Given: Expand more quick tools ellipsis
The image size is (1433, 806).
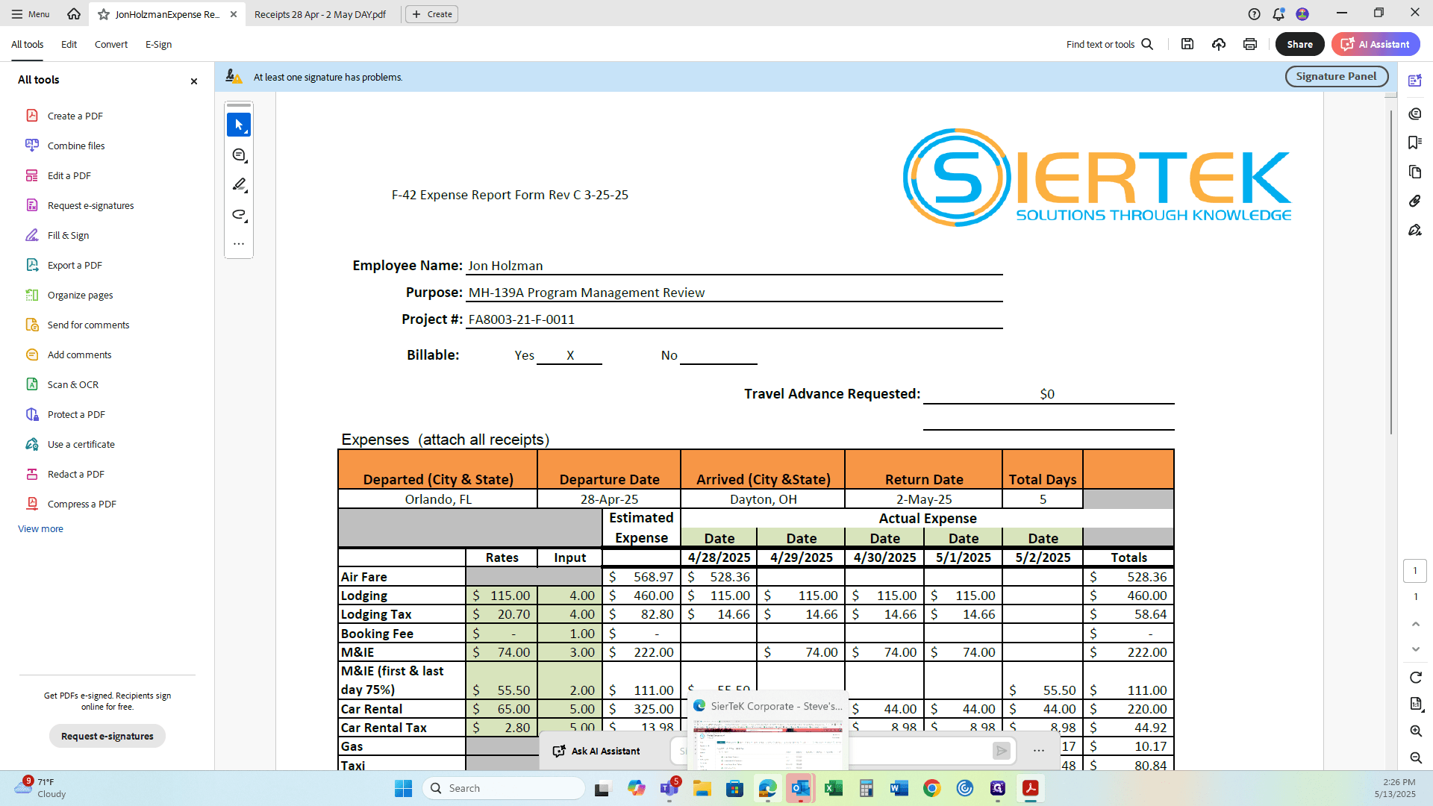Looking at the screenshot, I should 239,243.
